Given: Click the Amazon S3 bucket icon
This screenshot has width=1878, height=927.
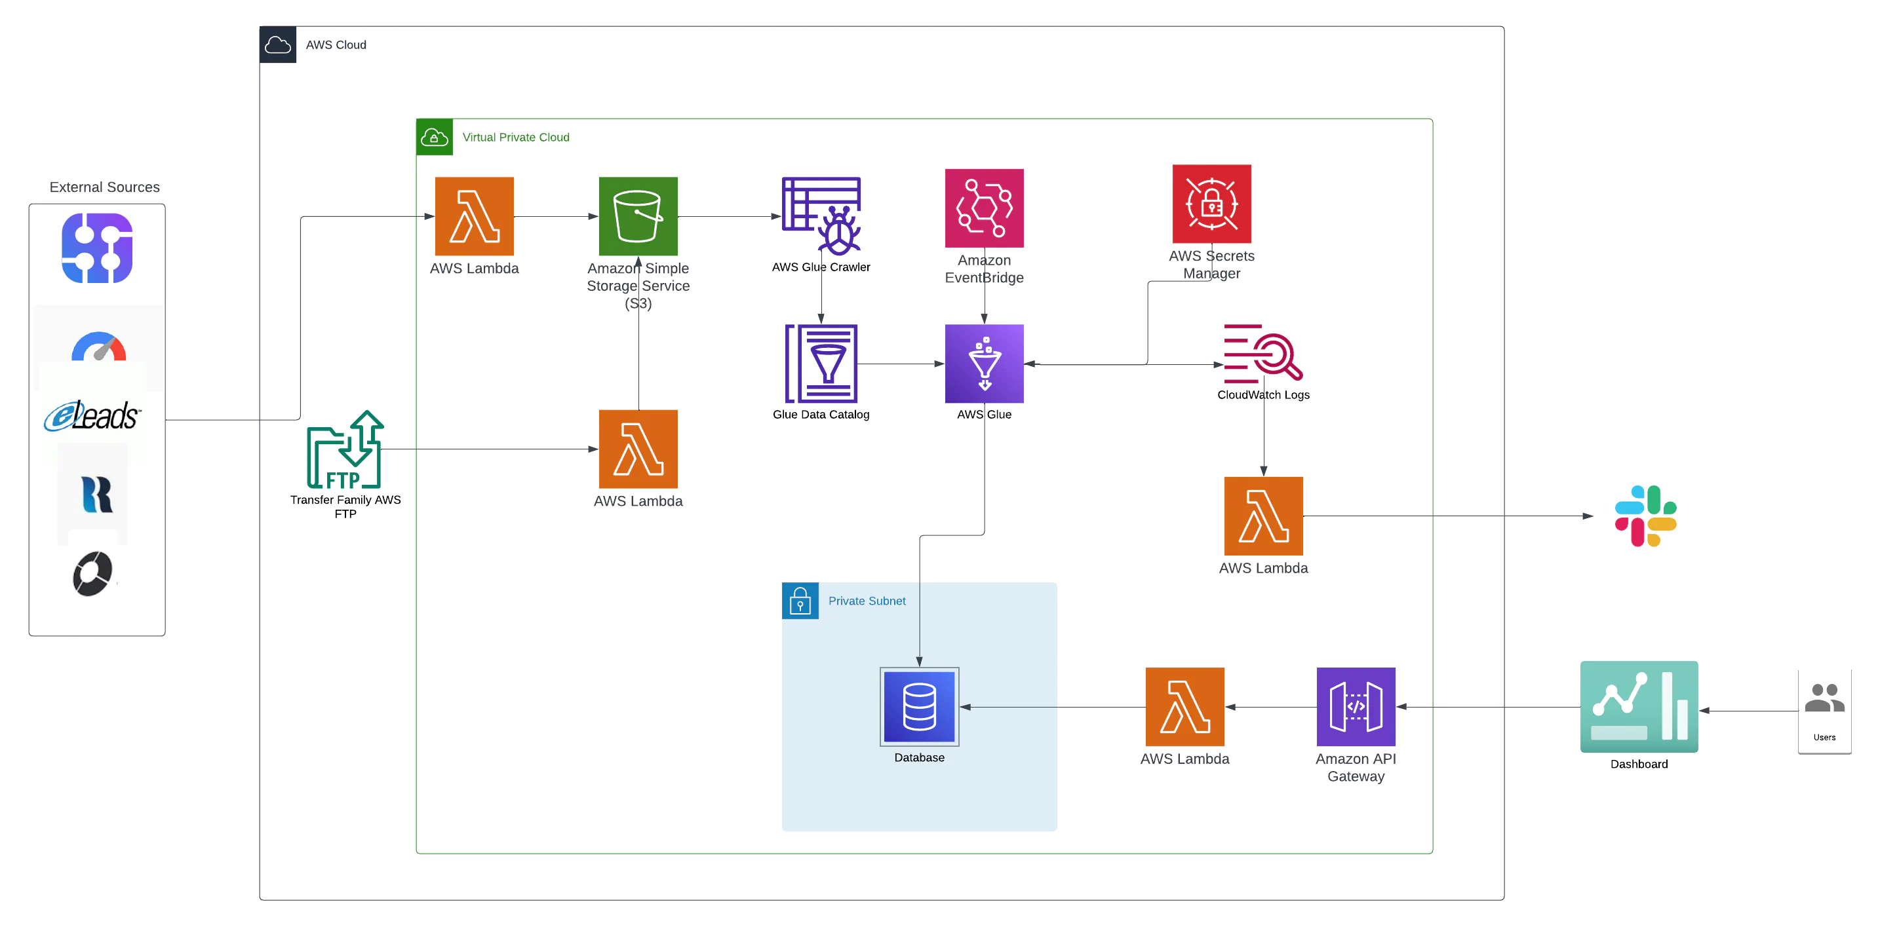Looking at the screenshot, I should pos(638,216).
